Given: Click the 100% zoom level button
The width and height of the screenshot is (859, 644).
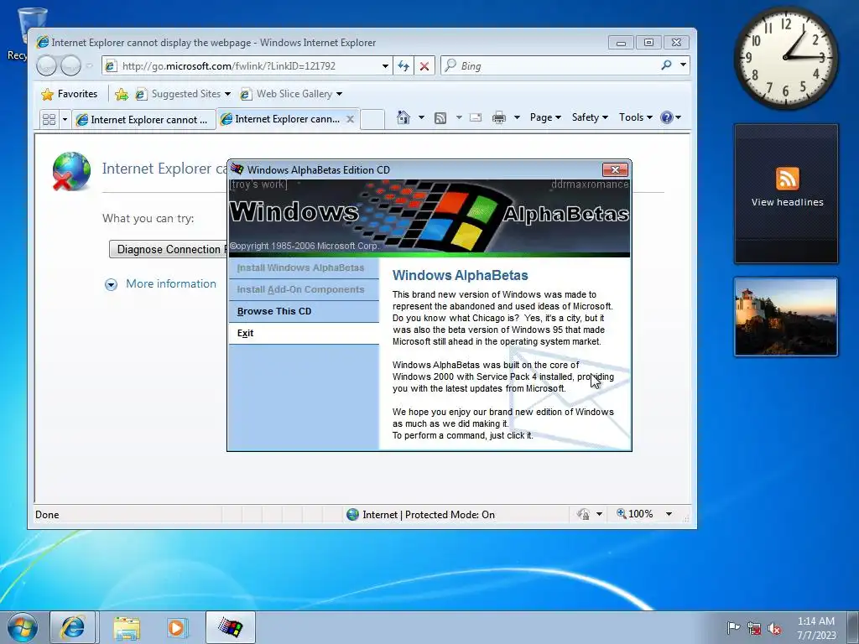Looking at the screenshot, I should tap(634, 514).
